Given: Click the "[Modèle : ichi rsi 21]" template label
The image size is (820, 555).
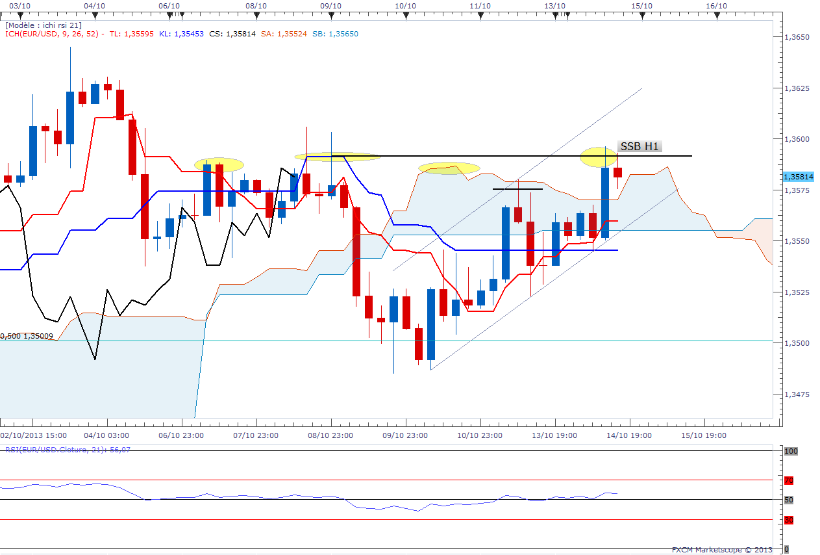Looking at the screenshot, I should point(43,25).
